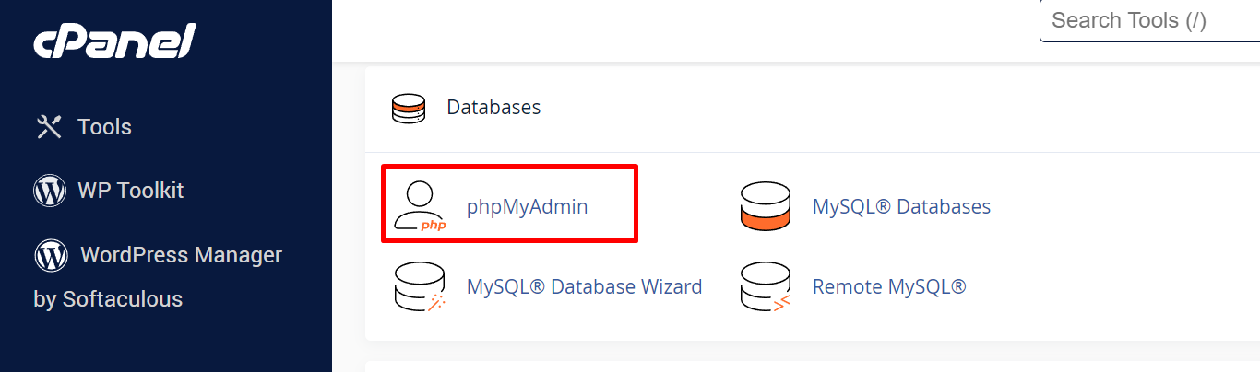
Task: Click the Remote MySQL icon
Action: point(766,287)
